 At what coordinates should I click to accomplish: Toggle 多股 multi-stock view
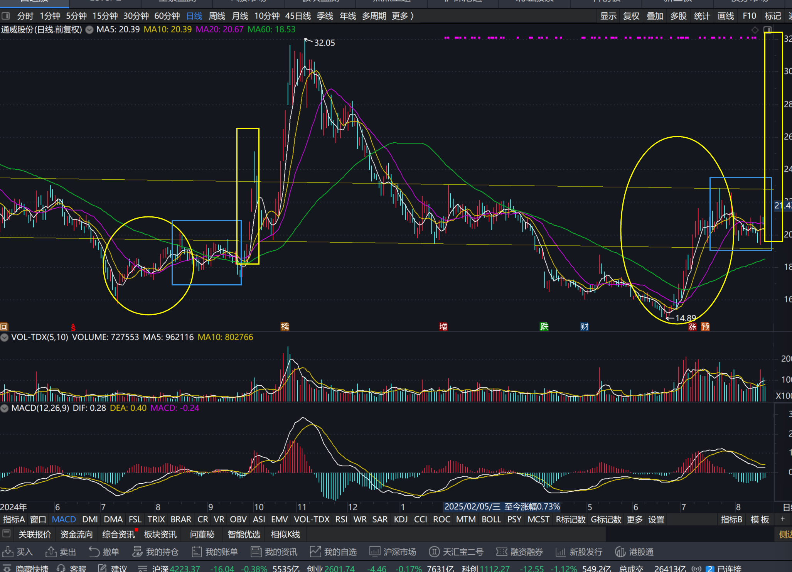[x=679, y=16]
